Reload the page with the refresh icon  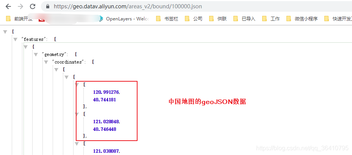(33, 6)
